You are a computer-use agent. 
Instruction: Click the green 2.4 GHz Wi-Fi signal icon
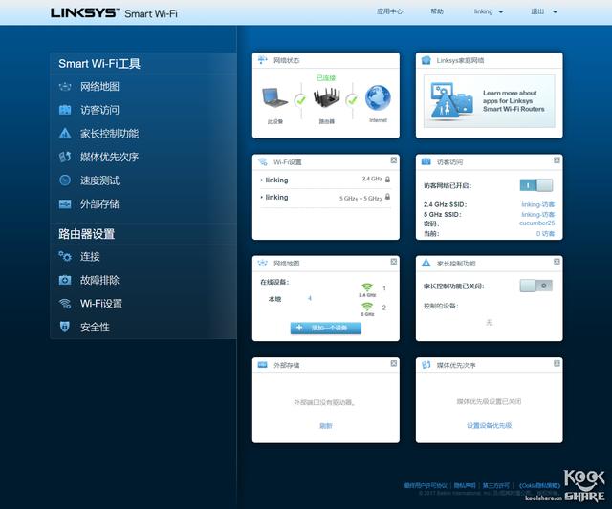(367, 287)
